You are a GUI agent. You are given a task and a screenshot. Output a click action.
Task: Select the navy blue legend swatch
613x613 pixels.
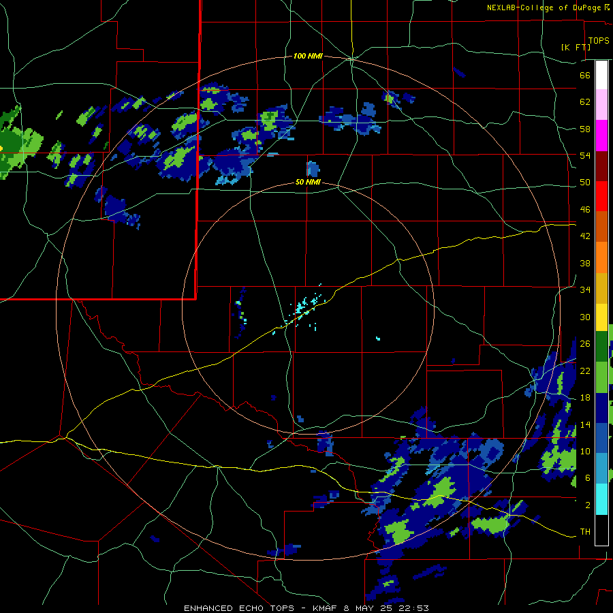tap(601, 408)
